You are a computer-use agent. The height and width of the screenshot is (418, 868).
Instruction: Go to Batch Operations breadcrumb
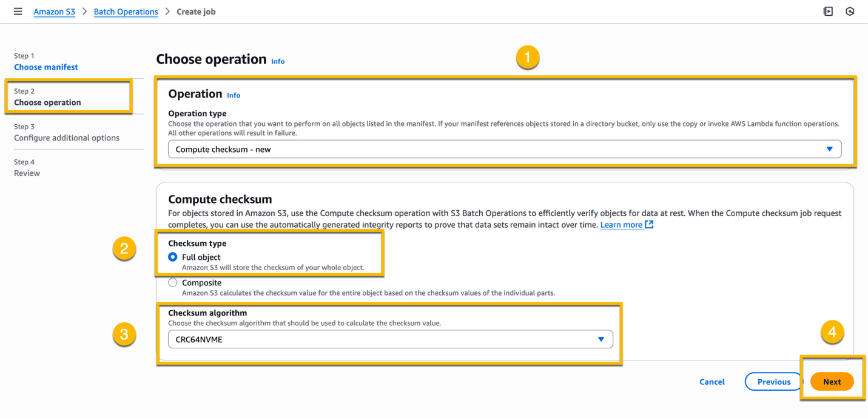tap(126, 12)
